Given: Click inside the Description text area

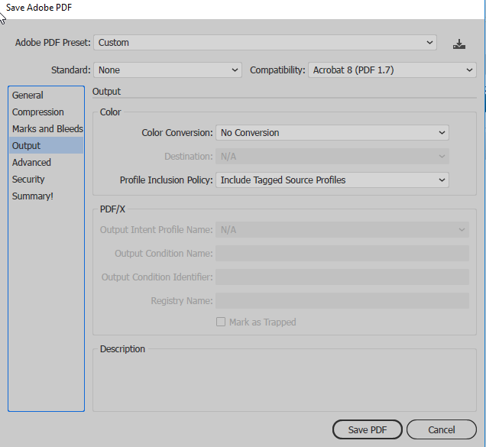Looking at the screenshot, I should click(284, 382).
